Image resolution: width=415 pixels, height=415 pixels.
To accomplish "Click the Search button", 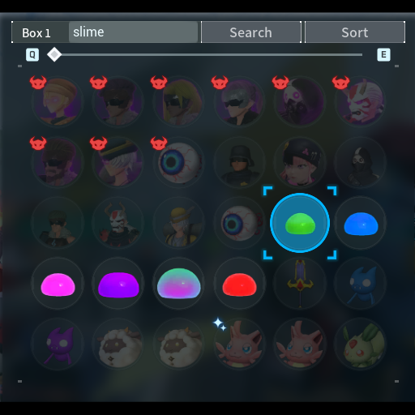I will point(251,32).
